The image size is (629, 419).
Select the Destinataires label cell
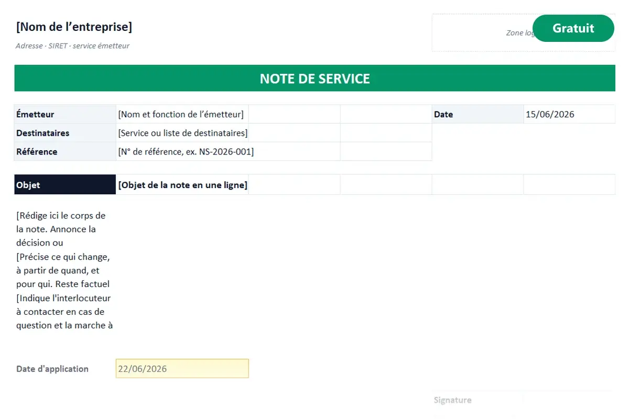click(x=65, y=133)
